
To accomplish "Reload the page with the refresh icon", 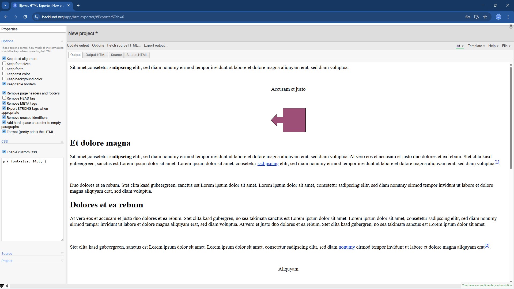I will tap(25, 17).
